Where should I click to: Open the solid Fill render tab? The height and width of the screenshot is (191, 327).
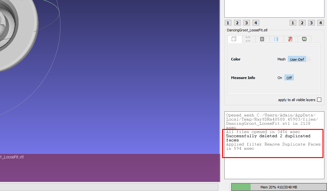coord(276,39)
